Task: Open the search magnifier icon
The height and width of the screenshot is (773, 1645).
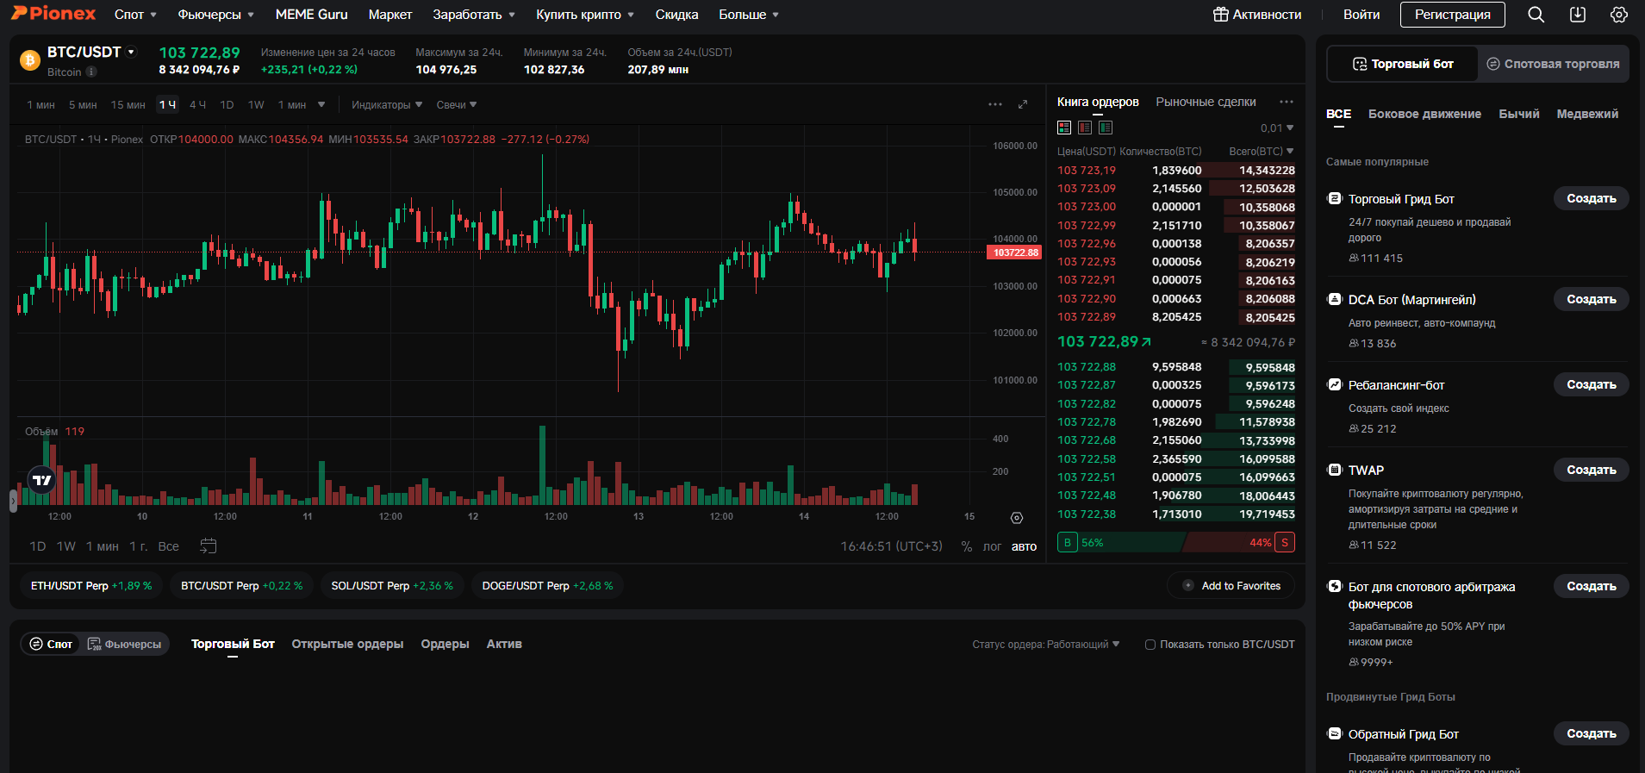Action: pos(1536,15)
